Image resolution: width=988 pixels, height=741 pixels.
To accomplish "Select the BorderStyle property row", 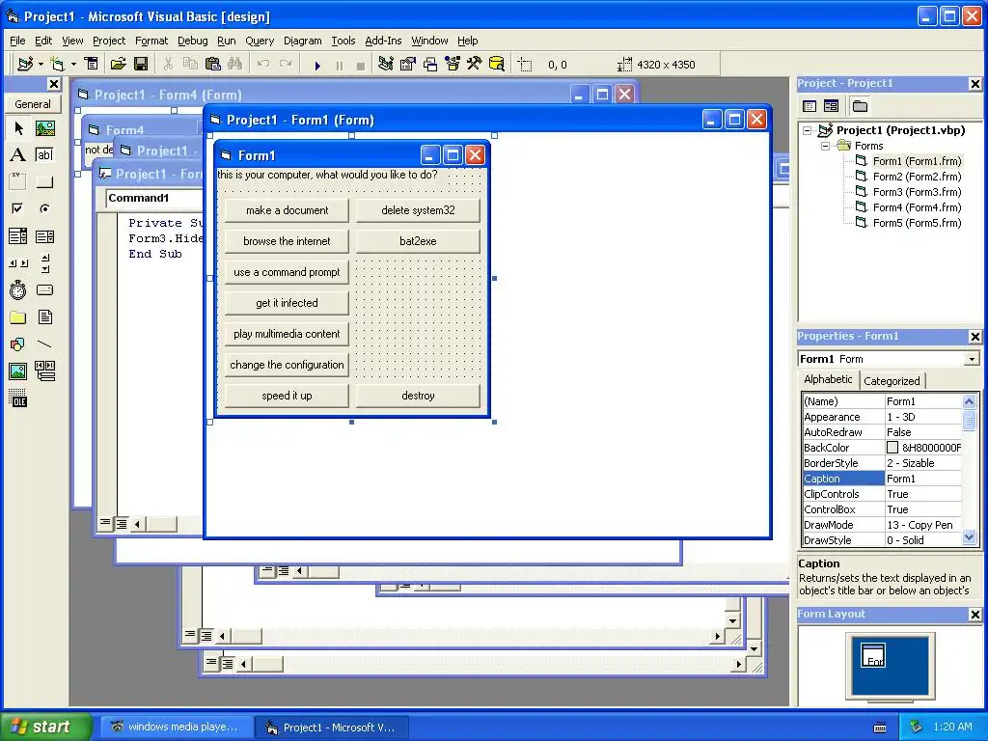I will tap(882, 463).
